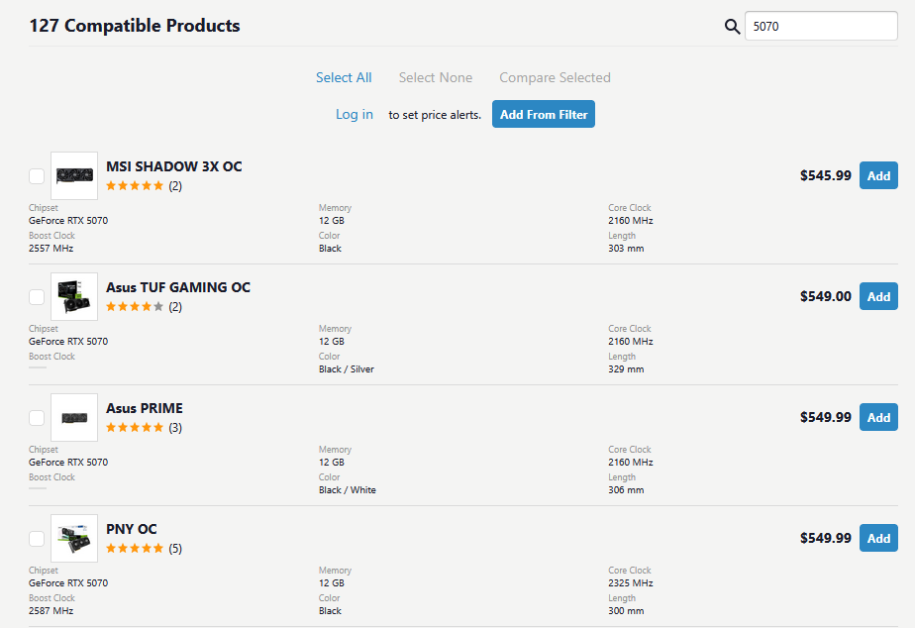915x628 pixels.
Task: Focus the search field containing 5070
Action: 821,27
